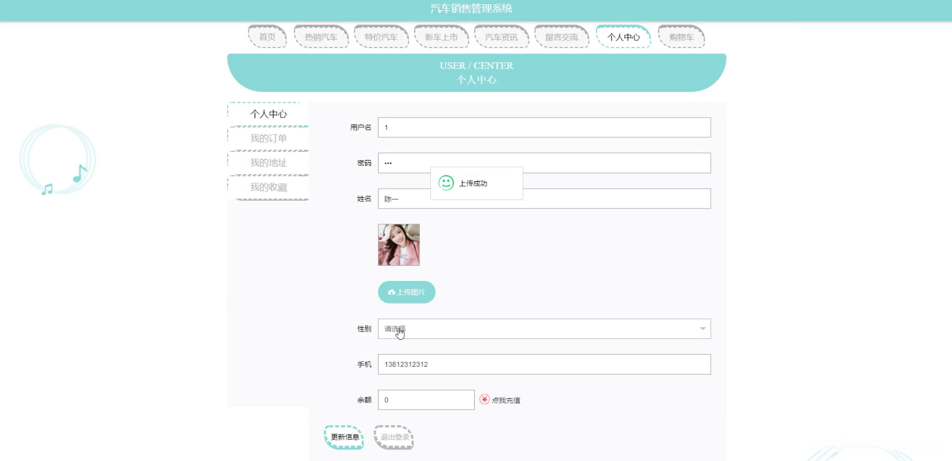Focus the 余额 input field

click(x=426, y=400)
